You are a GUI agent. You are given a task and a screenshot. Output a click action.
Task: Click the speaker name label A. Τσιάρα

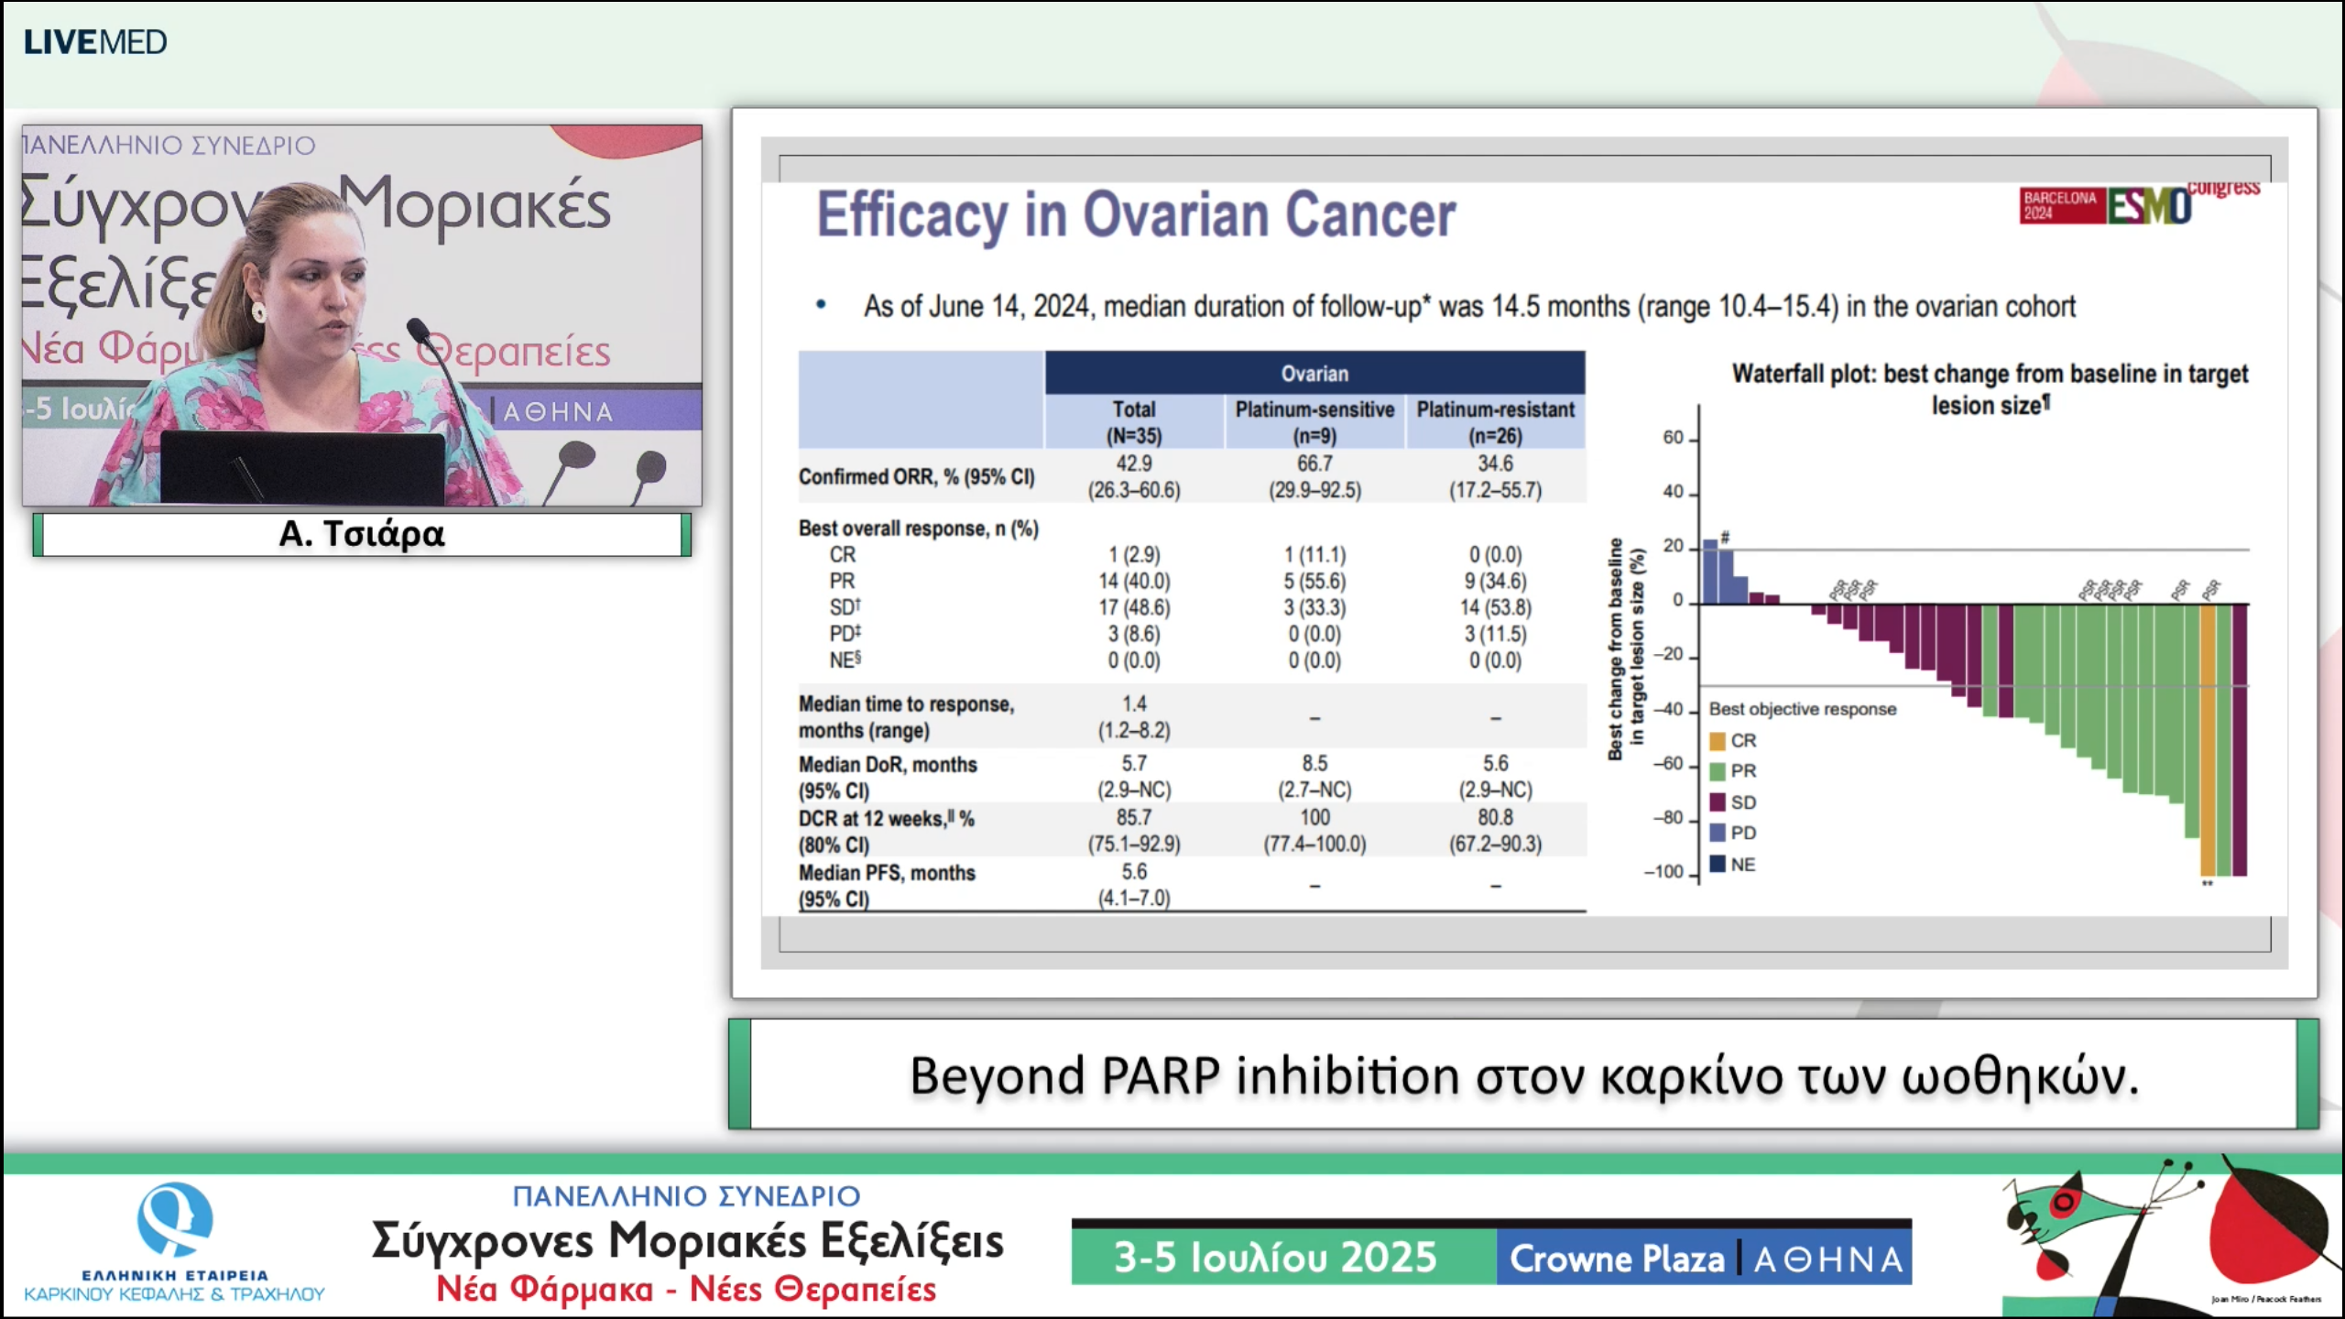tap(362, 534)
